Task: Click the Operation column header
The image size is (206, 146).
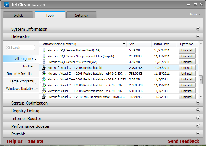Action: [187, 44]
